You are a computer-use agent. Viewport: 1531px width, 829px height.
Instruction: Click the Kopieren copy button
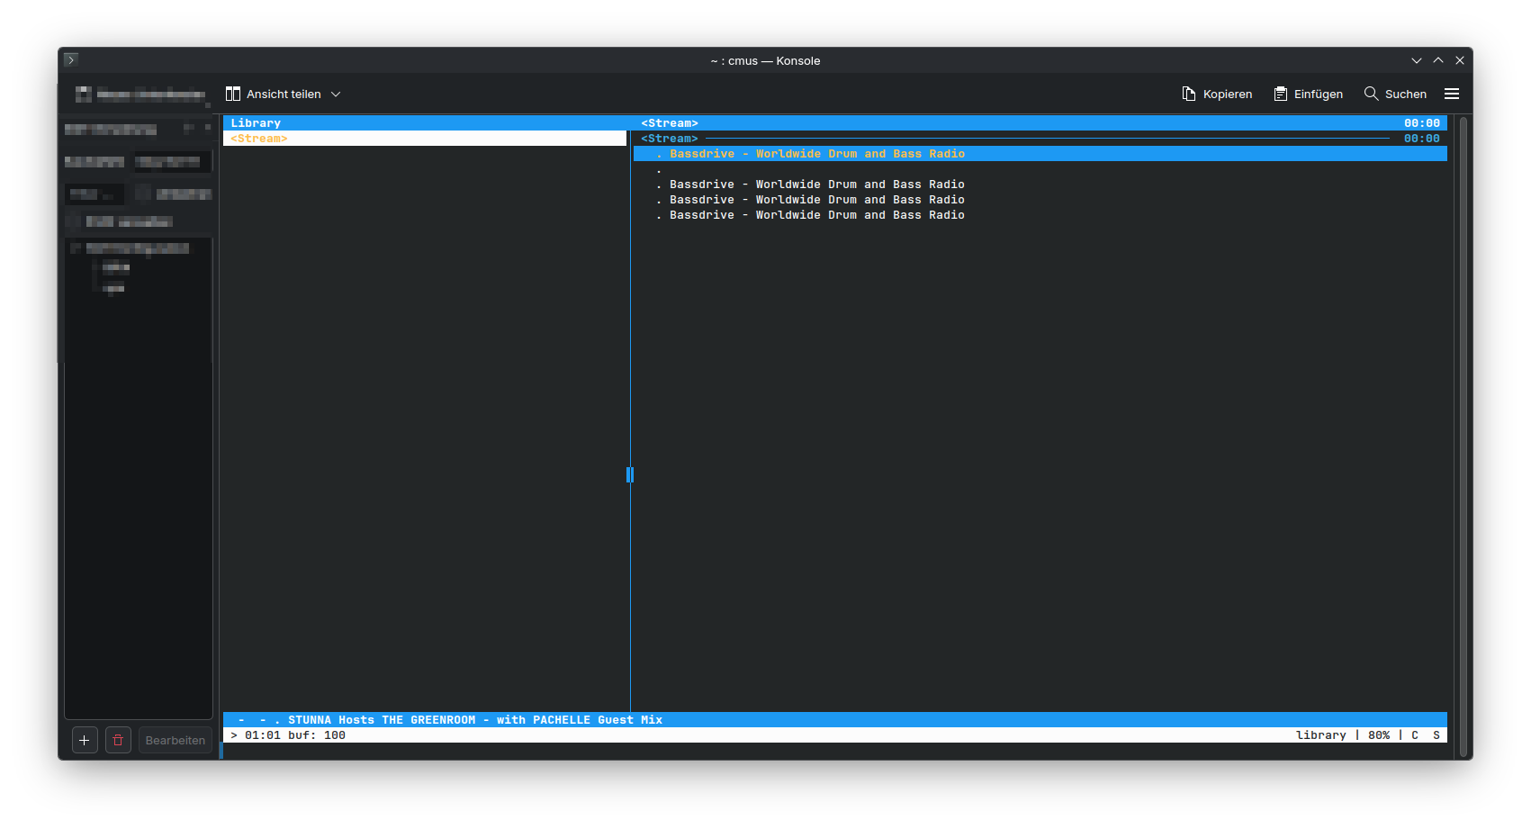[x=1217, y=94]
